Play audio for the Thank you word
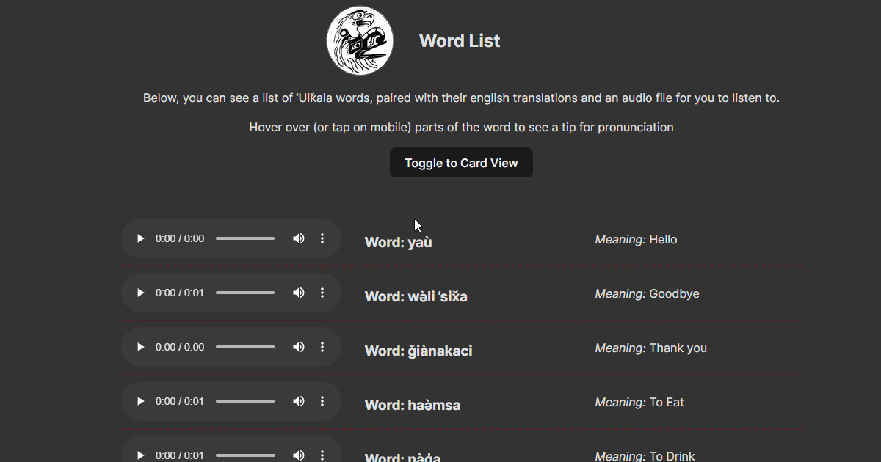This screenshot has width=881, height=462. pos(141,347)
